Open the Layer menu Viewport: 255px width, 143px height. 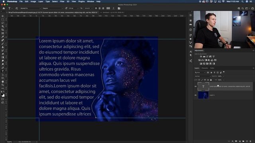[41, 2]
